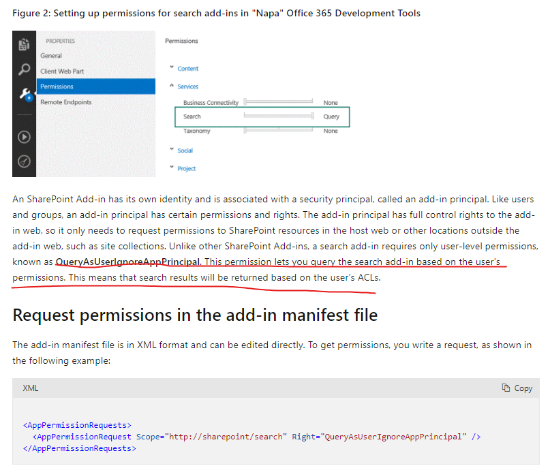This screenshot has height=468, width=550.
Task: Click the Social section link
Action: pyautogui.click(x=185, y=151)
